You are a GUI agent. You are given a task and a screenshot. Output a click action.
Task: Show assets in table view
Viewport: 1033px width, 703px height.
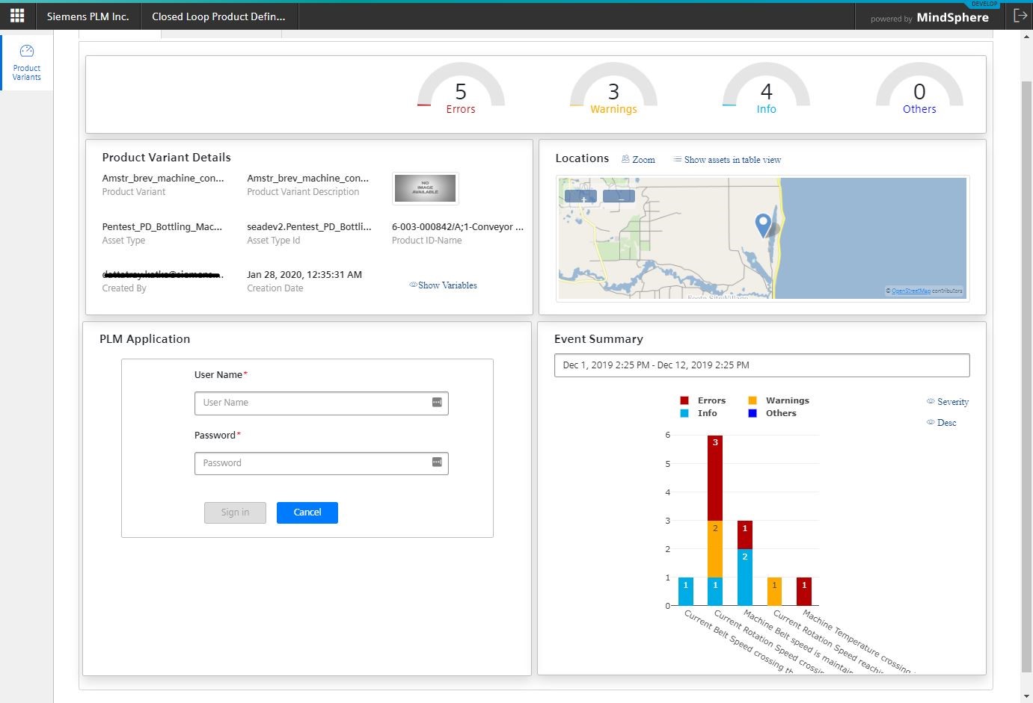[x=727, y=160]
